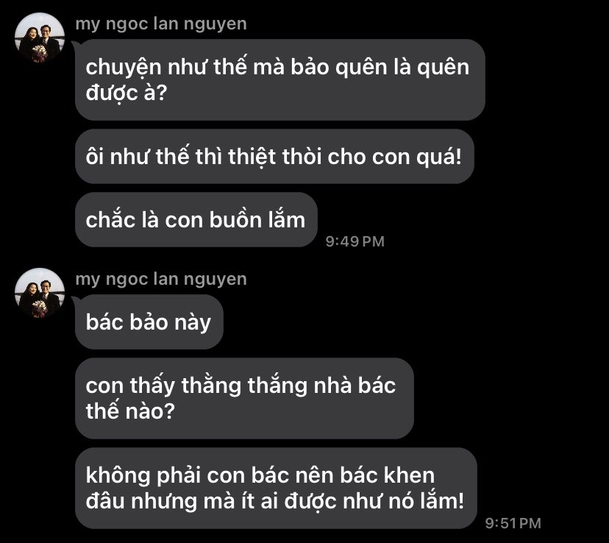Image resolution: width=609 pixels, height=543 pixels.
Task: Open the second profile picture above 'bác bảo này'
Action: pos(40,293)
